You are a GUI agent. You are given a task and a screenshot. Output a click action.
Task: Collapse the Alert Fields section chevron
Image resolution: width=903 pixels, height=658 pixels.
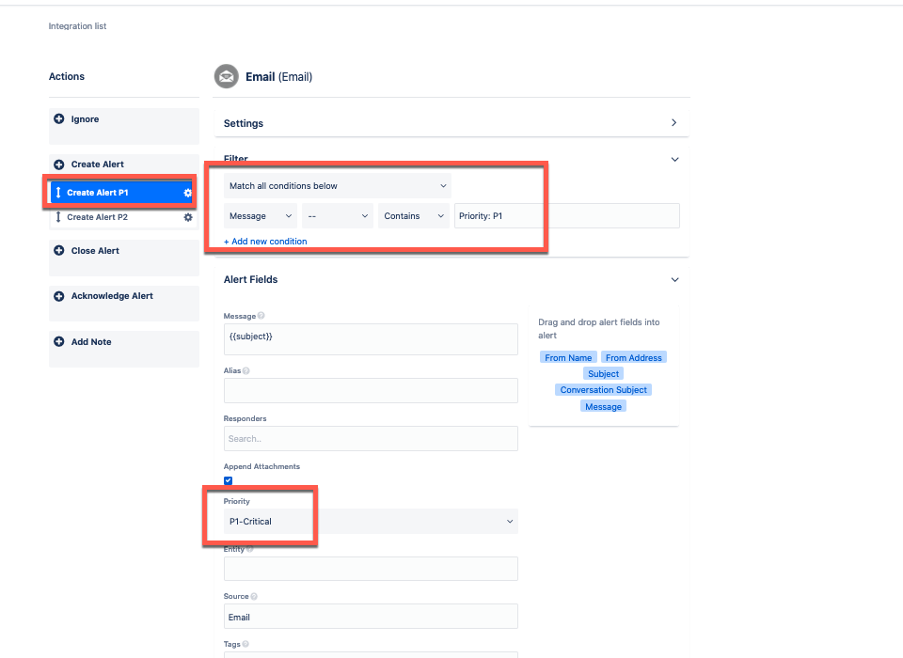tap(675, 280)
